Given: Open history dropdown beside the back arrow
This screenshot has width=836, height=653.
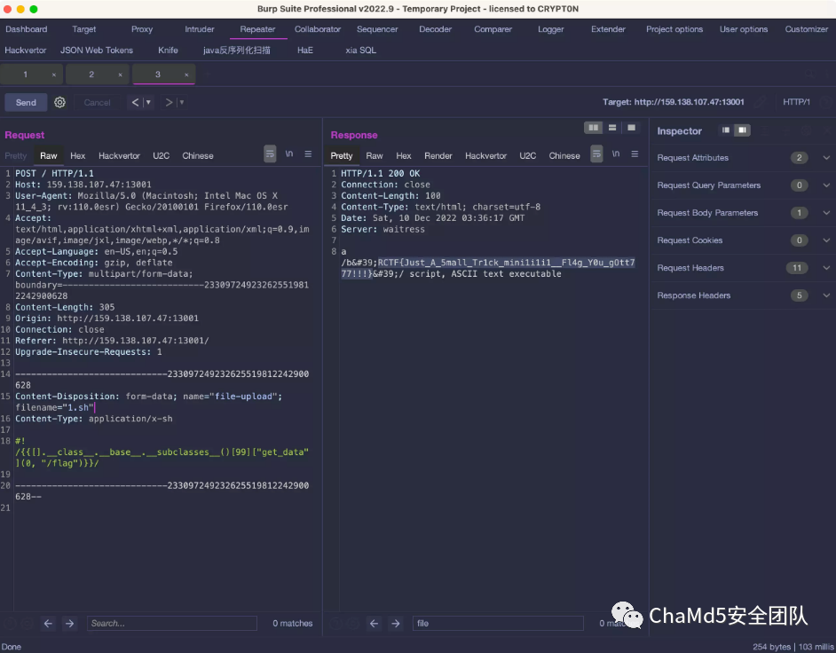Looking at the screenshot, I should (148, 102).
